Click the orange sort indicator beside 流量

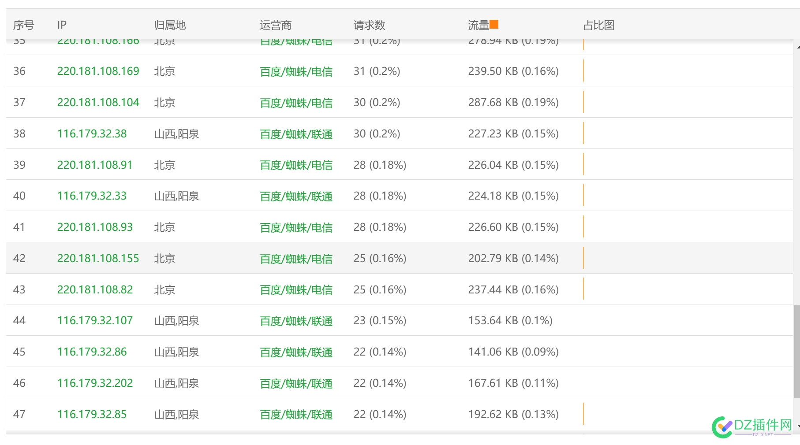tap(494, 24)
